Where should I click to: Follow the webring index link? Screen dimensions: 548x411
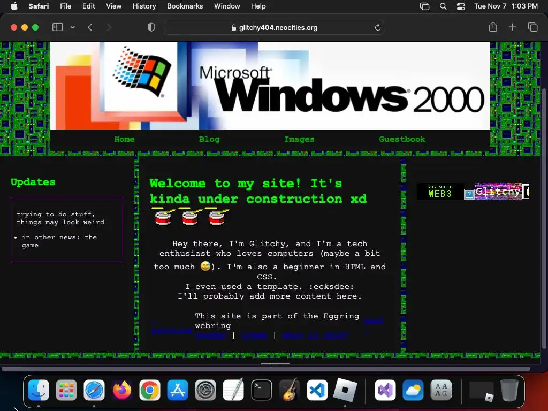[254, 335]
